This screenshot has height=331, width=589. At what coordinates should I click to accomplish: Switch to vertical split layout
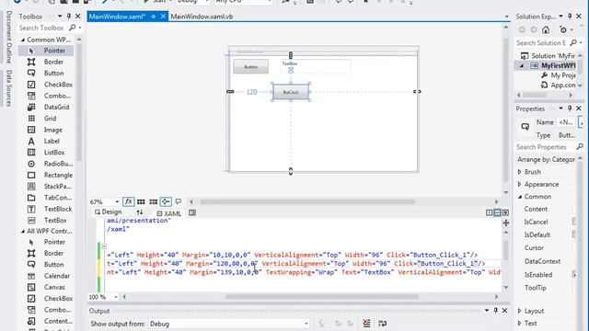click(489, 212)
